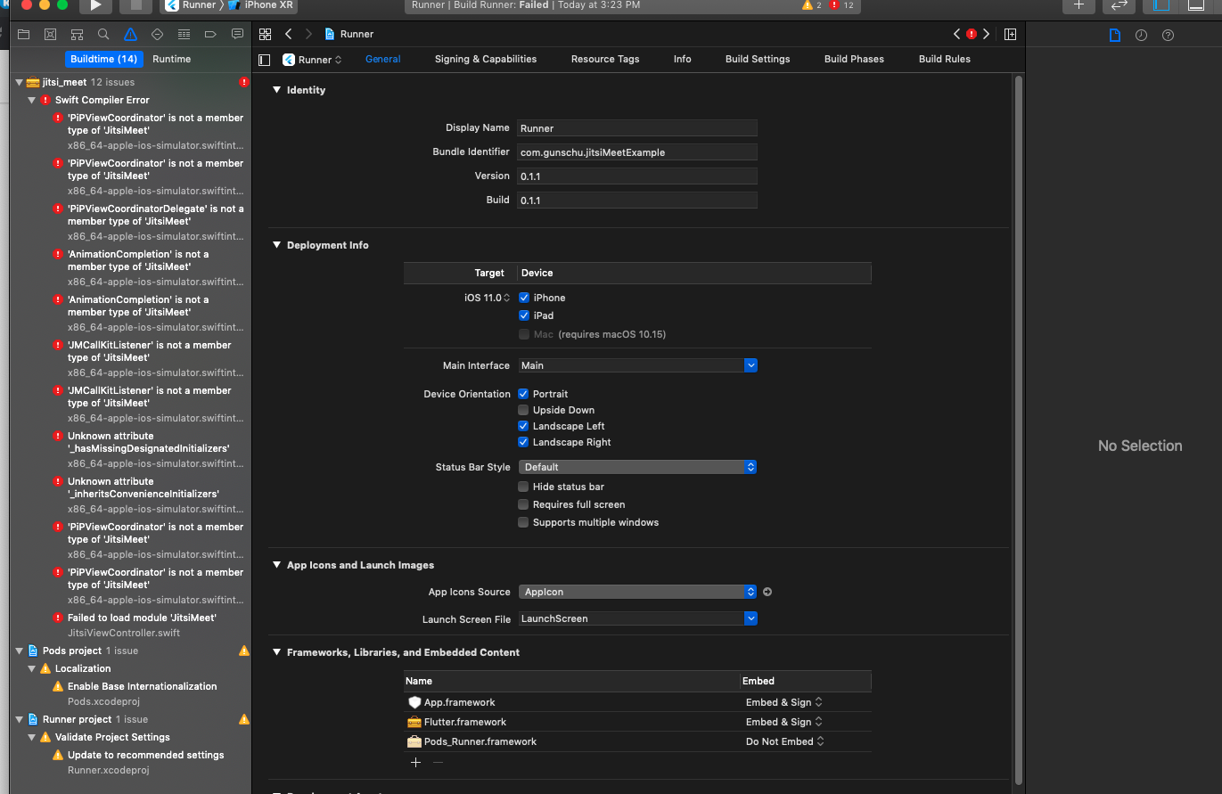Show the File inspector
Screen dimensions: 1222x794
1114,35
